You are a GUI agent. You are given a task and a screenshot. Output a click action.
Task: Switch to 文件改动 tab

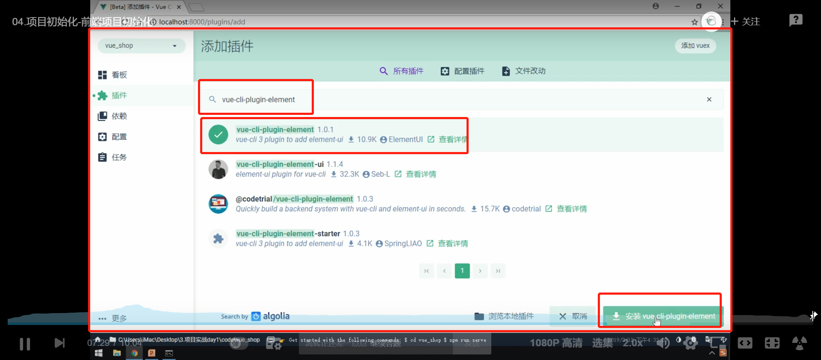pyautogui.click(x=524, y=71)
